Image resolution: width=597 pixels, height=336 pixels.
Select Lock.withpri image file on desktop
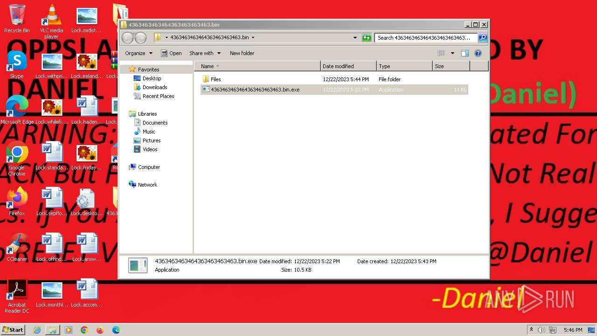click(x=52, y=65)
